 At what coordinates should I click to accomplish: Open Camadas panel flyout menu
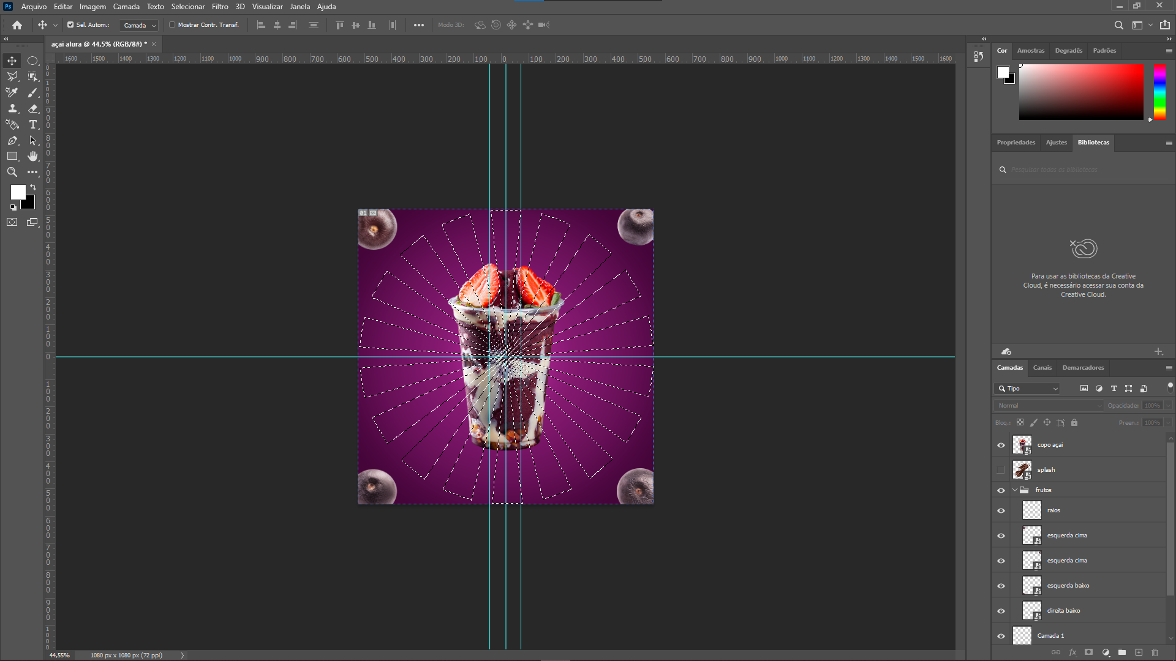(1169, 368)
